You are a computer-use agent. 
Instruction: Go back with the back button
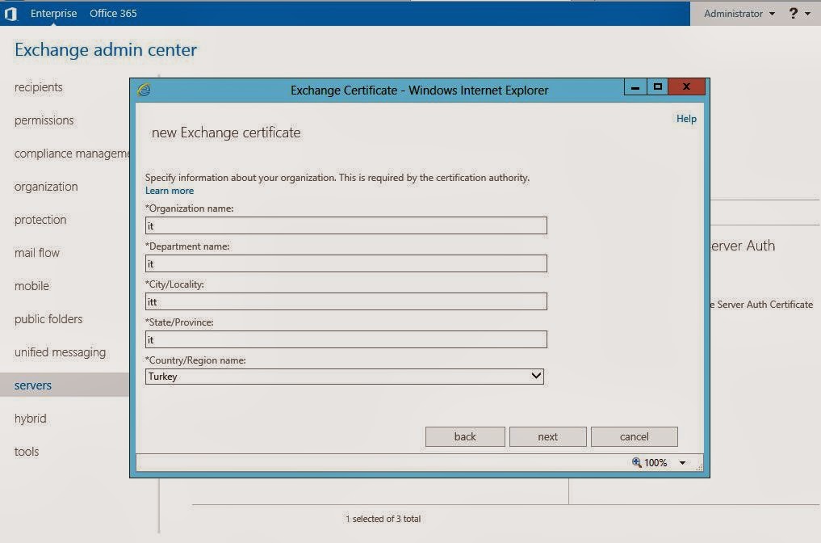click(465, 437)
